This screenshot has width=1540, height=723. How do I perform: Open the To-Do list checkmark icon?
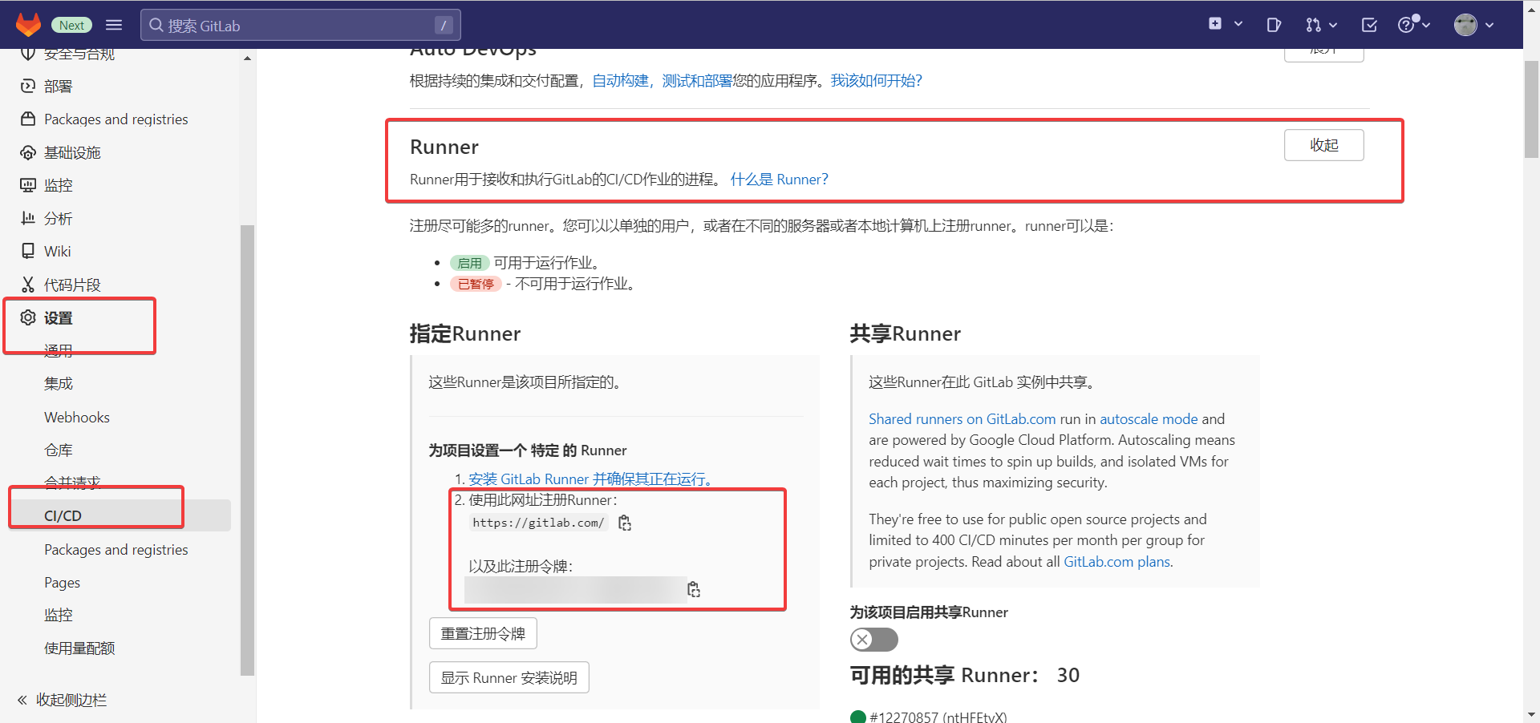click(1369, 25)
